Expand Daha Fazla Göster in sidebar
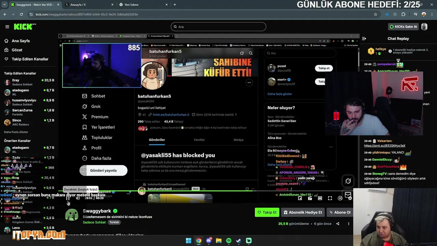The image size is (437, 246). click(16, 132)
